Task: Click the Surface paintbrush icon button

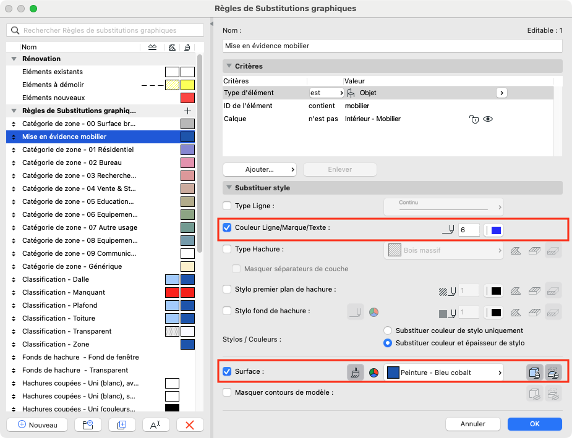Action: 356,373
